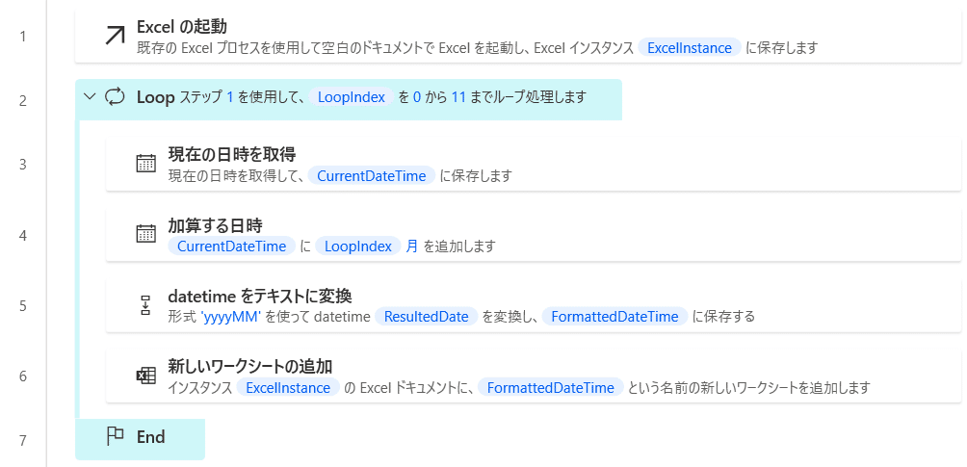
Task: Click the datetime to text conversion icon
Action: 146,304
